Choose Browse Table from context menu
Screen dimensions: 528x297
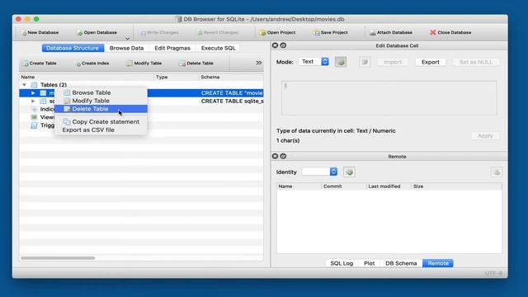(101, 92)
